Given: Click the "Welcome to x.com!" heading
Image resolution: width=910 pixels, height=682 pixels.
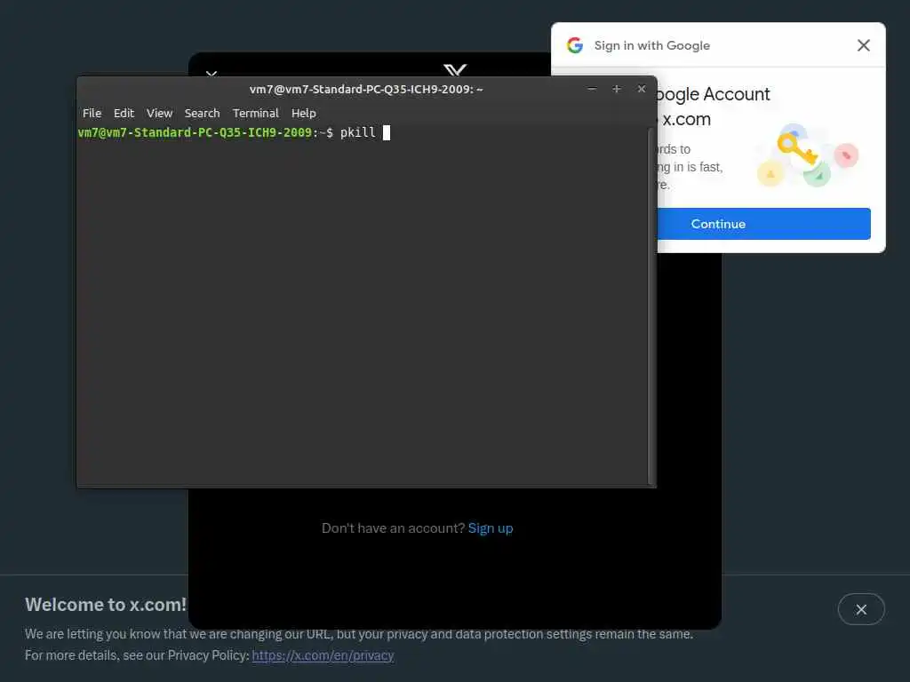Looking at the screenshot, I should point(106,604).
